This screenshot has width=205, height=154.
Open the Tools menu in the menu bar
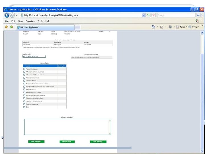tap(40, 21)
